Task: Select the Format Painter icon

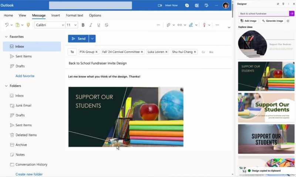Action: [x=28, y=25]
